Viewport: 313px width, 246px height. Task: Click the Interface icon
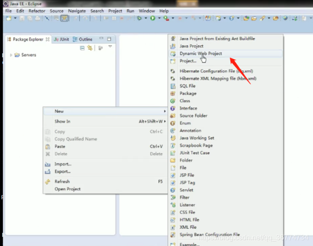click(x=173, y=108)
